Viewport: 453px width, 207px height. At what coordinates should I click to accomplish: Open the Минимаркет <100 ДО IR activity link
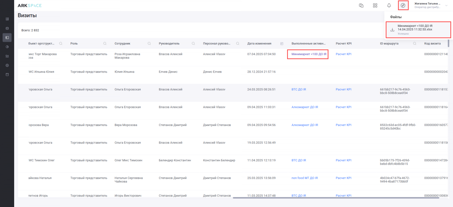pos(309,54)
